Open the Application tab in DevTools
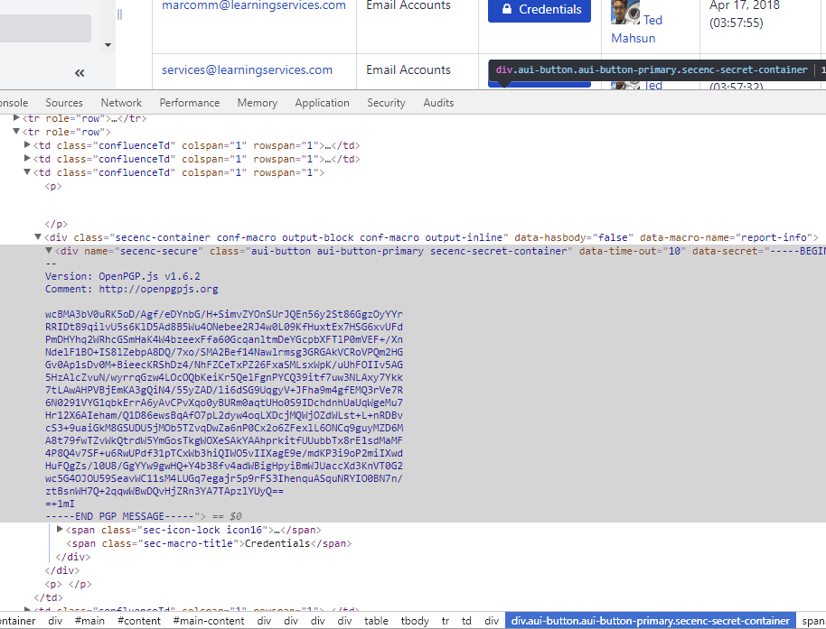This screenshot has height=629, width=826. pos(322,102)
